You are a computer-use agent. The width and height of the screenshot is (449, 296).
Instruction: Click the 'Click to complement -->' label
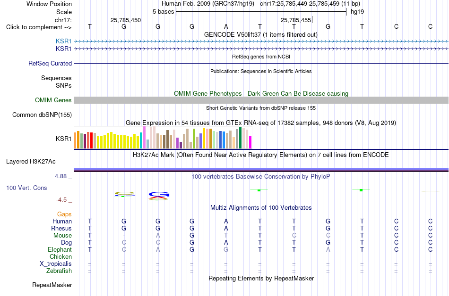39,27
